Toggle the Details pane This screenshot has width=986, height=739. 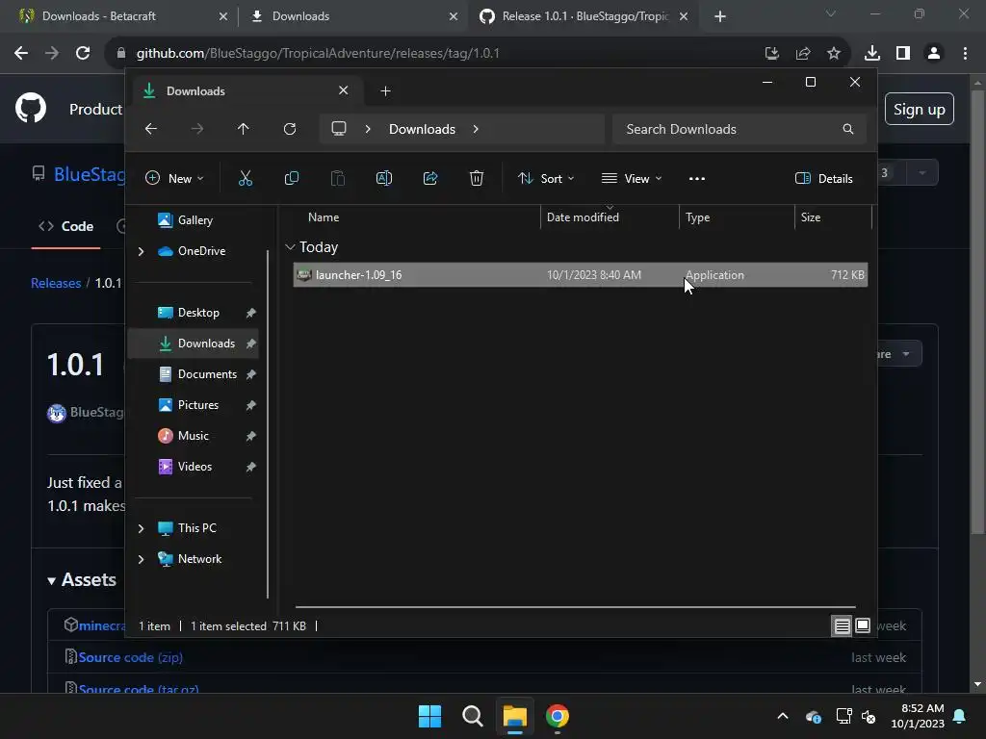pos(824,178)
